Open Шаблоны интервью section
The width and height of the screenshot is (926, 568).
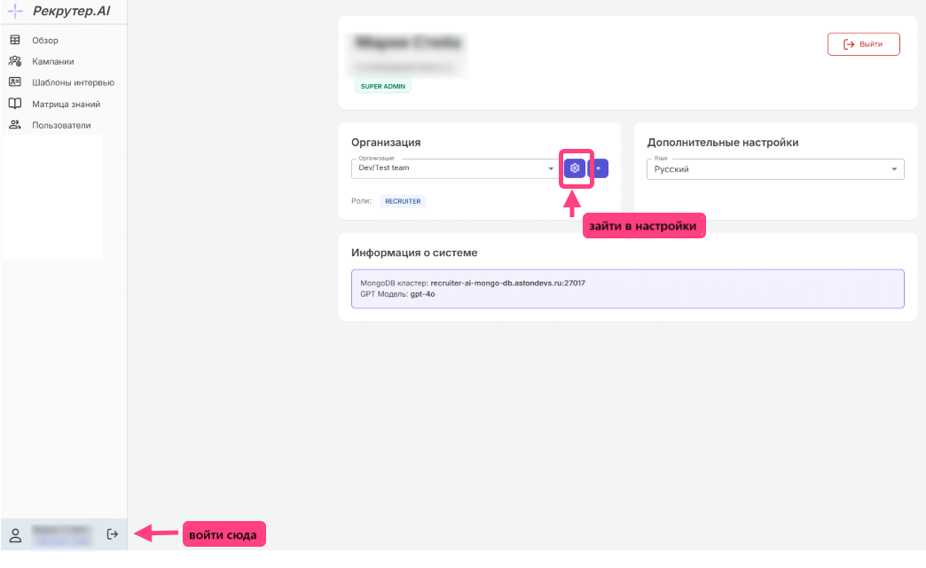pos(73,82)
